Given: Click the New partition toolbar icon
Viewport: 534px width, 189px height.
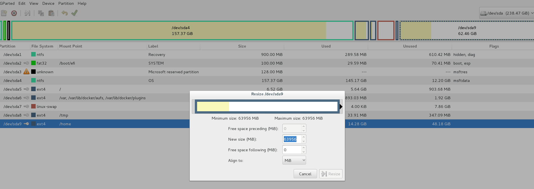Looking at the screenshot, I should [4, 13].
